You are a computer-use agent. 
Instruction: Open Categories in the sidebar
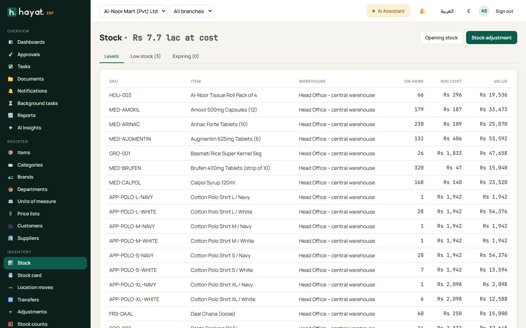pyautogui.click(x=45, y=165)
